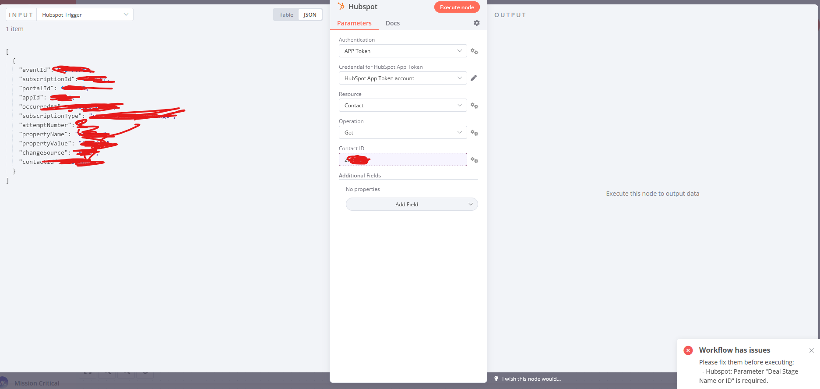Expand the Resource Contact dropdown
This screenshot has height=389, width=820.
click(x=402, y=106)
